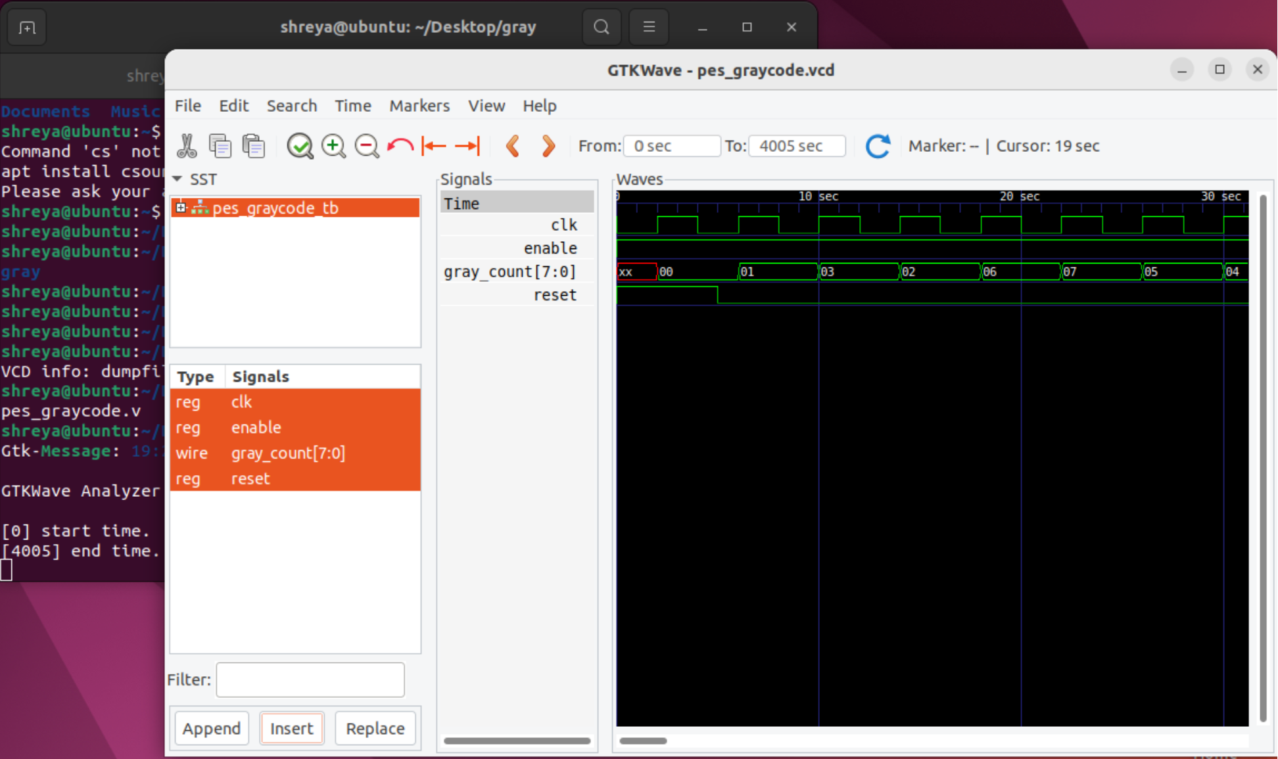The image size is (1278, 759).
Task: Click terminal search magnifier icon
Action: tap(601, 27)
